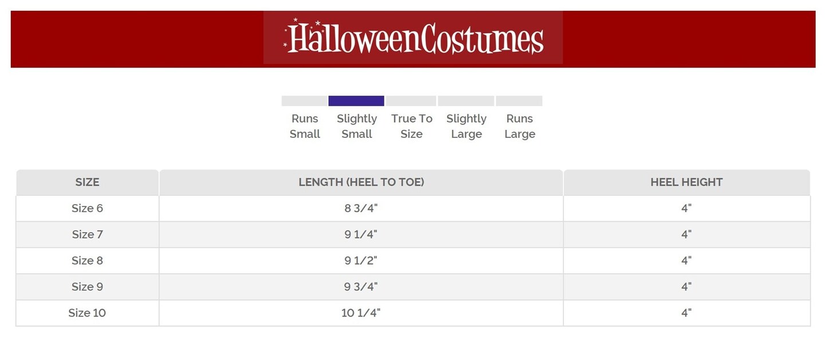The width and height of the screenshot is (825, 342).
Task: Select the True To Size fit bar
Action: click(x=411, y=101)
